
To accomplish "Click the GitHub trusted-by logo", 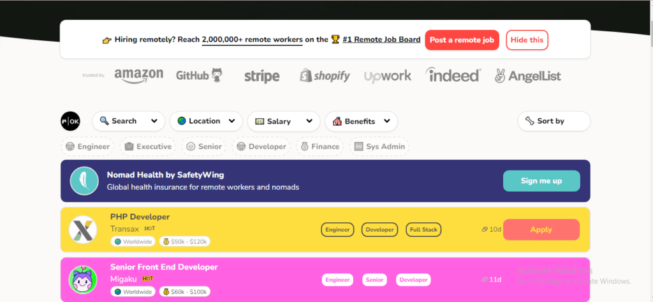I will (199, 75).
